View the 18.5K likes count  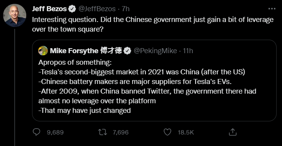click(186, 133)
